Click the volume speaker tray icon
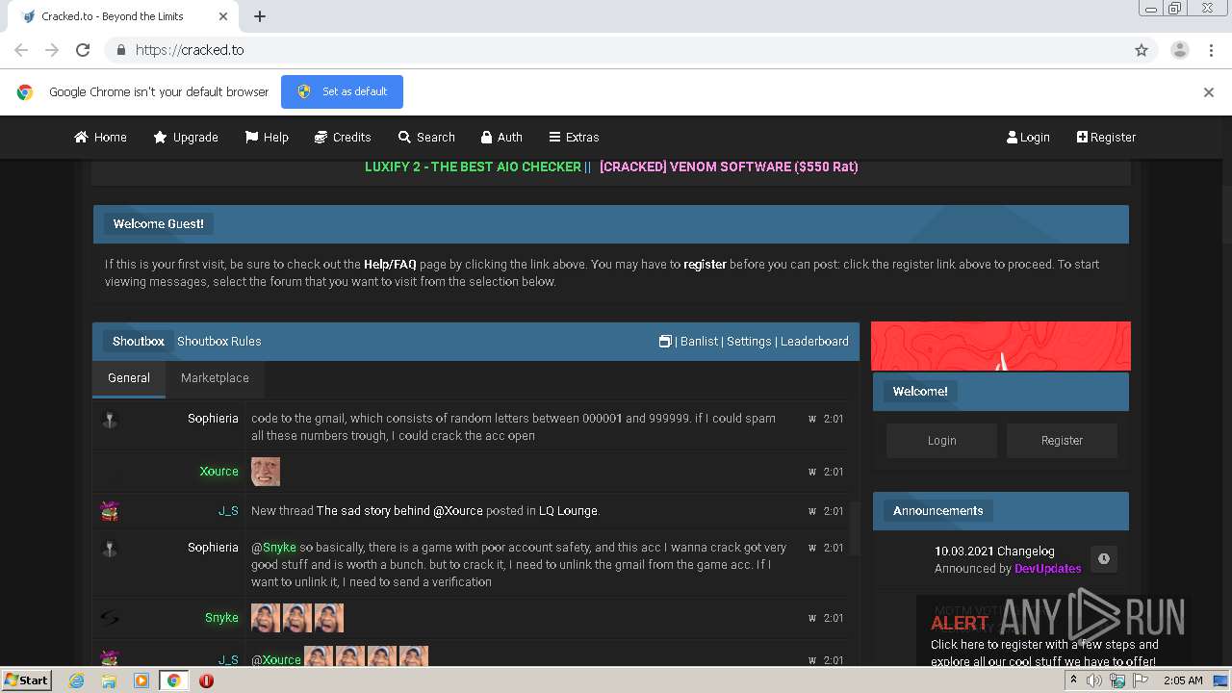This screenshot has width=1232, height=693. point(1094,680)
